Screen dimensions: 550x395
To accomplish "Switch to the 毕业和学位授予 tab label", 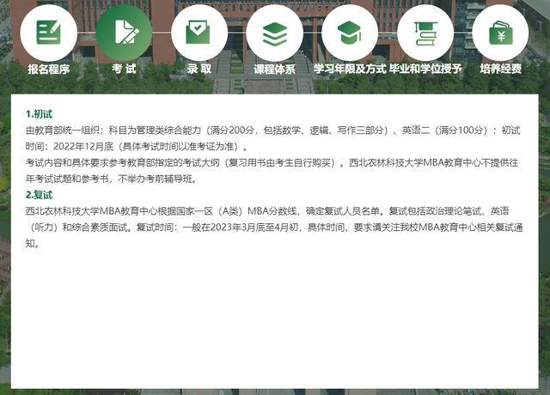I will pyautogui.click(x=425, y=69).
